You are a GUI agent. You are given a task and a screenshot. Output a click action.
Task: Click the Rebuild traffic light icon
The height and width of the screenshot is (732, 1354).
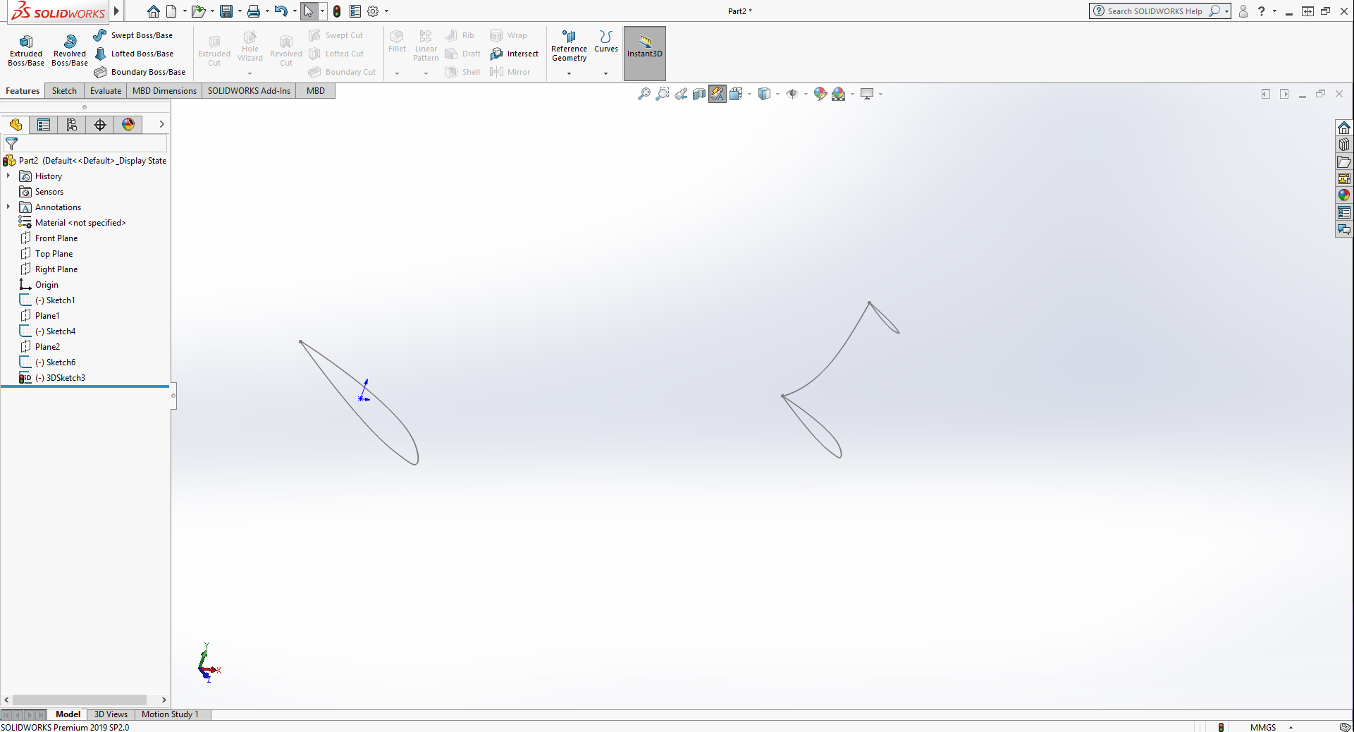coord(337,11)
